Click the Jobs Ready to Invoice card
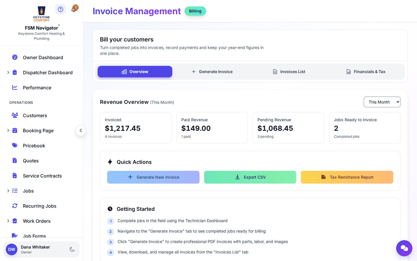This screenshot has height=261, width=417. click(x=365, y=128)
